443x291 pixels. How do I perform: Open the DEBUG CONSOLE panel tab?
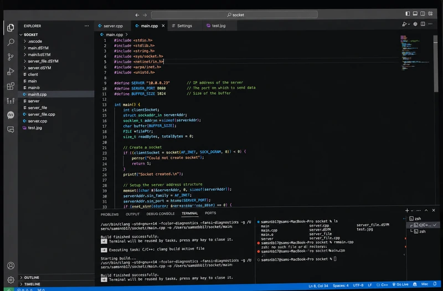point(160,213)
